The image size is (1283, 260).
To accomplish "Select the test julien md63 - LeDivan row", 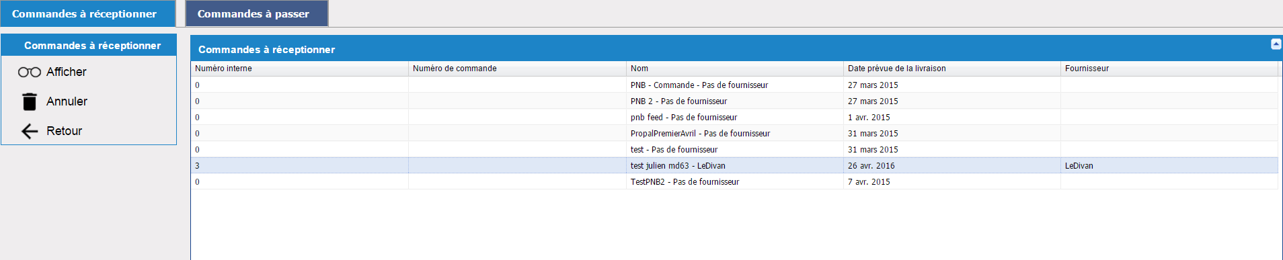I will click(734, 165).
